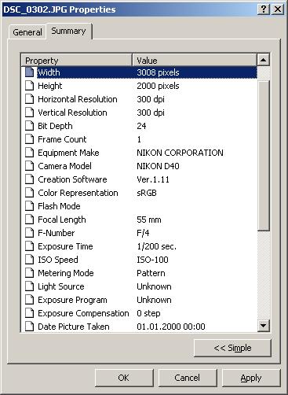Screen dimensions: 288x395
Task: Select the Summary tab
Action: (x=69, y=31)
